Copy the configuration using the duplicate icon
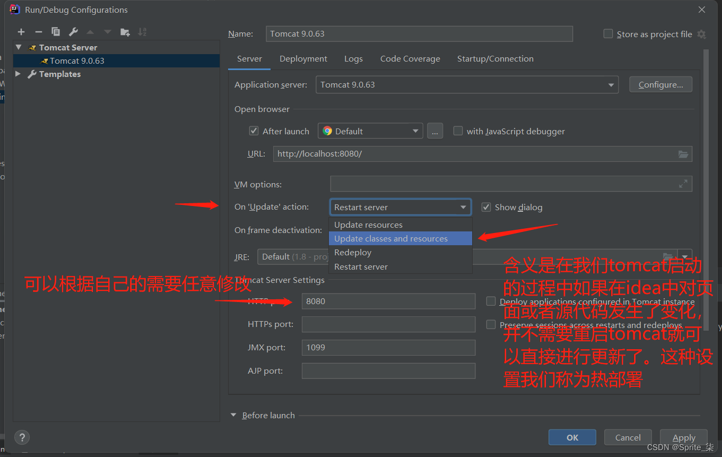Viewport: 722px width, 457px height. (x=56, y=32)
